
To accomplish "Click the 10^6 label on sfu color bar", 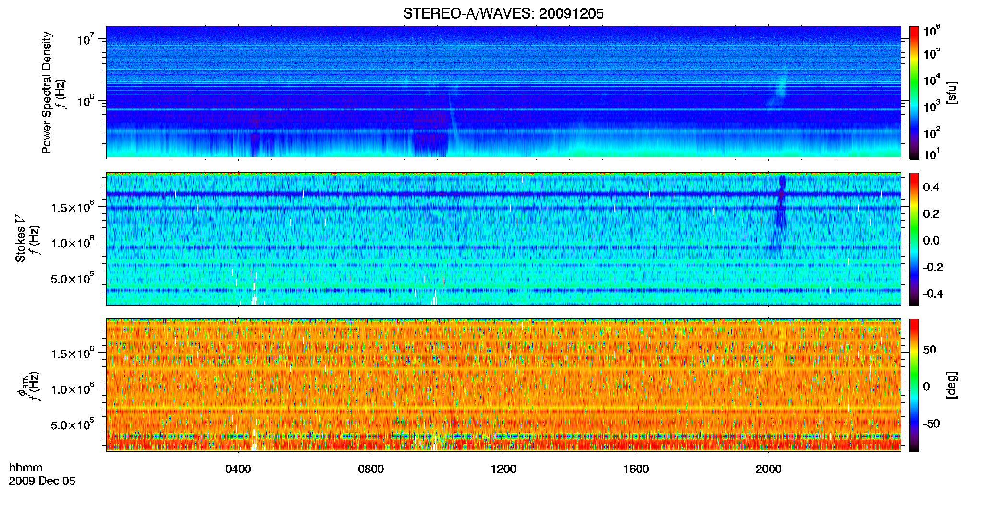I will point(932,31).
